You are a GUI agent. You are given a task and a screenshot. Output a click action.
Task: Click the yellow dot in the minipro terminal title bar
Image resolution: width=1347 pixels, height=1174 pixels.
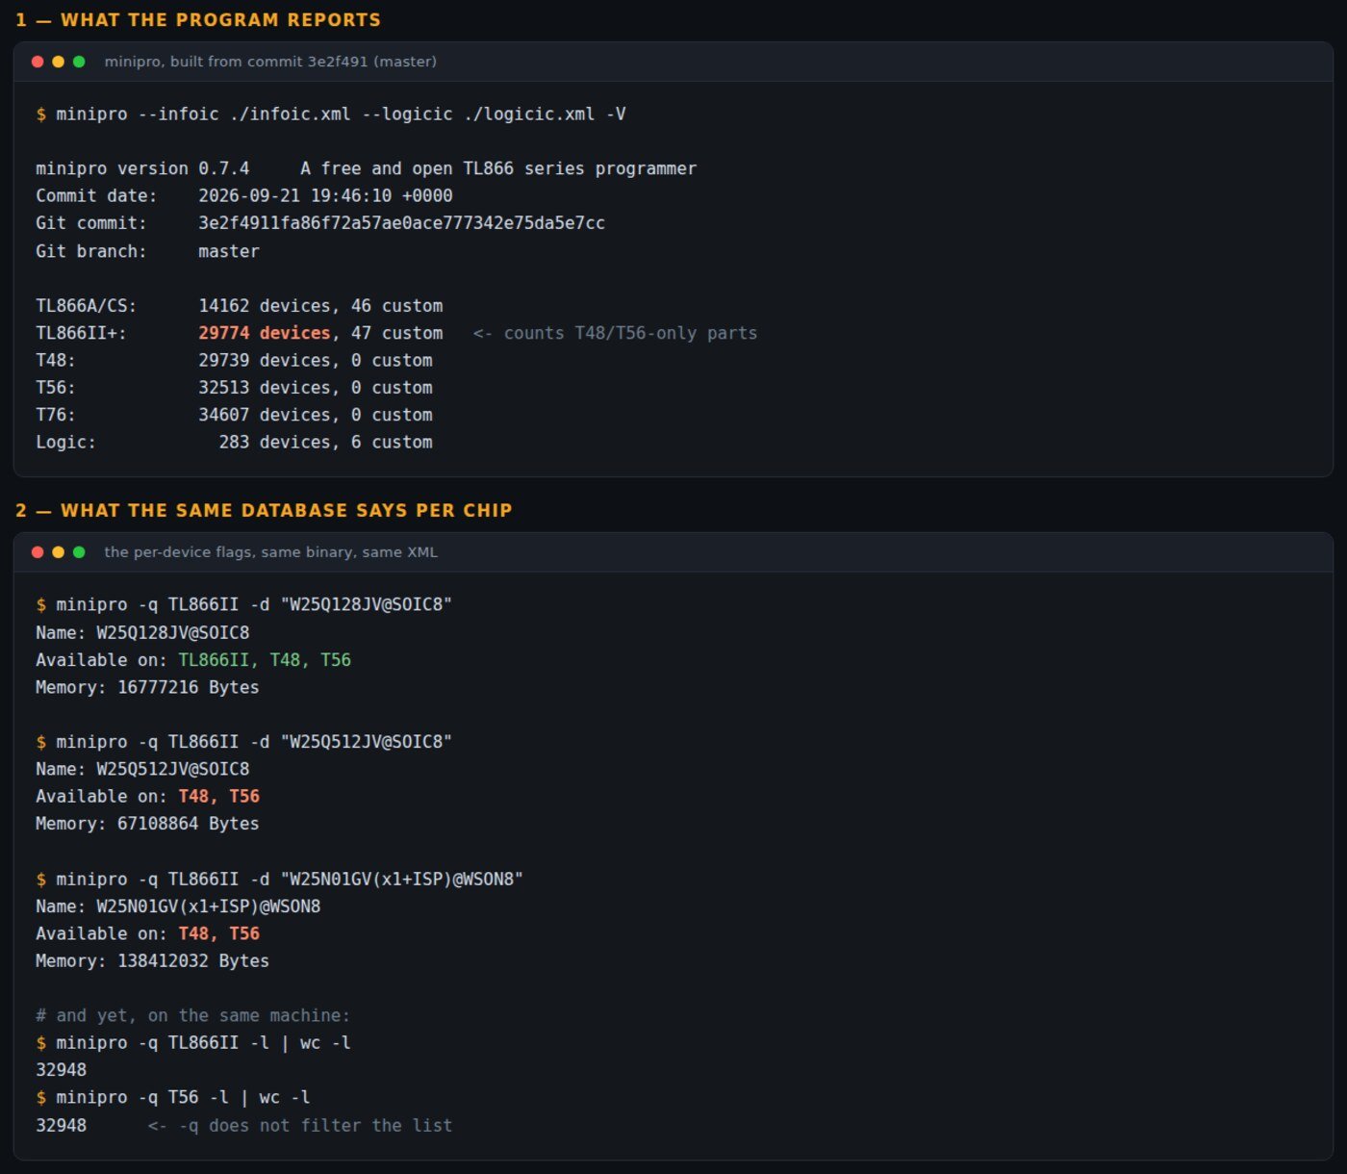(58, 62)
